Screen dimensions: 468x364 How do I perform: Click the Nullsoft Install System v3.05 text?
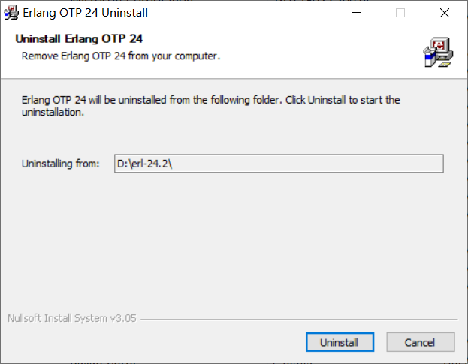(x=71, y=318)
